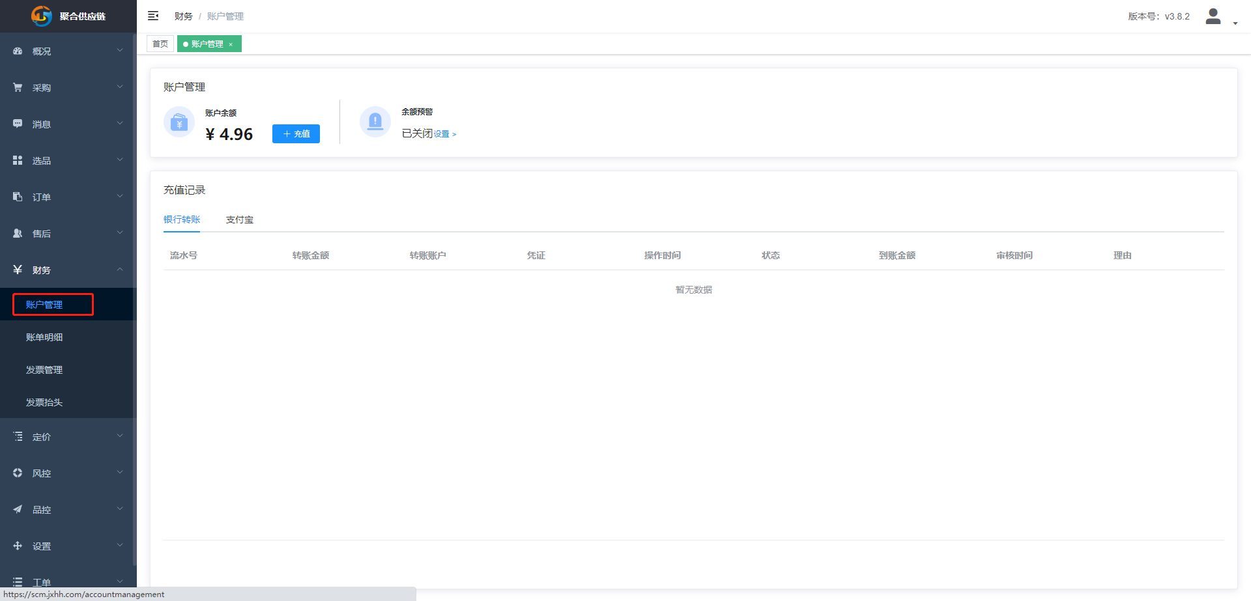Click the 到账金额 column header
Viewport: 1251px width, 601px height.
(897, 255)
